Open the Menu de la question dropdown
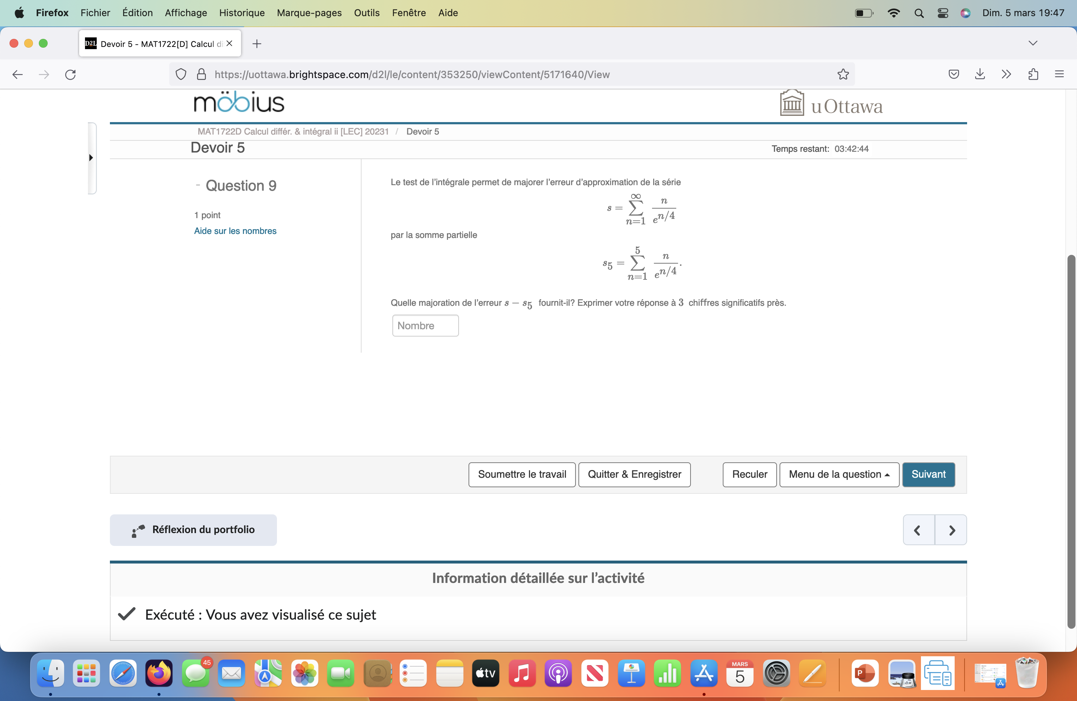This screenshot has width=1077, height=701. coord(839,474)
